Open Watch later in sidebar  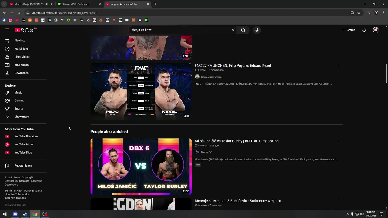click(22, 49)
